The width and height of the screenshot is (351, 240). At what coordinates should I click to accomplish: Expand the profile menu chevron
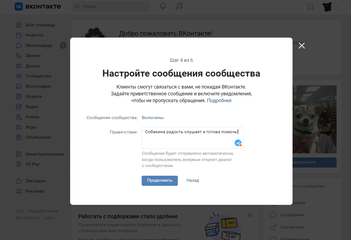337,7
